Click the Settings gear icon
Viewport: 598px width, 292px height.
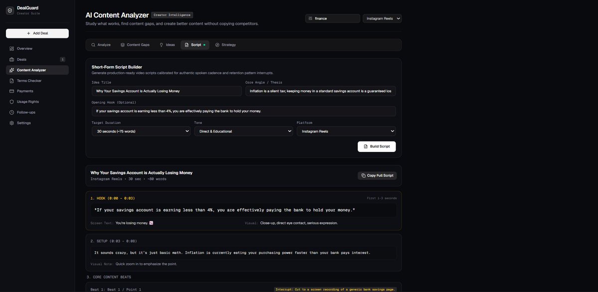[12, 123]
